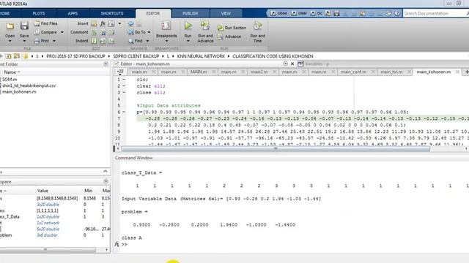
Task: Select SOM.m in Current Folder
Action: [x=10, y=80]
